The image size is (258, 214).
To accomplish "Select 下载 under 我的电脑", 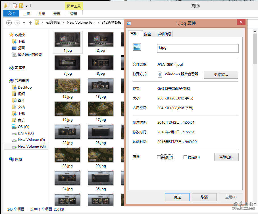I will [x=21, y=113].
